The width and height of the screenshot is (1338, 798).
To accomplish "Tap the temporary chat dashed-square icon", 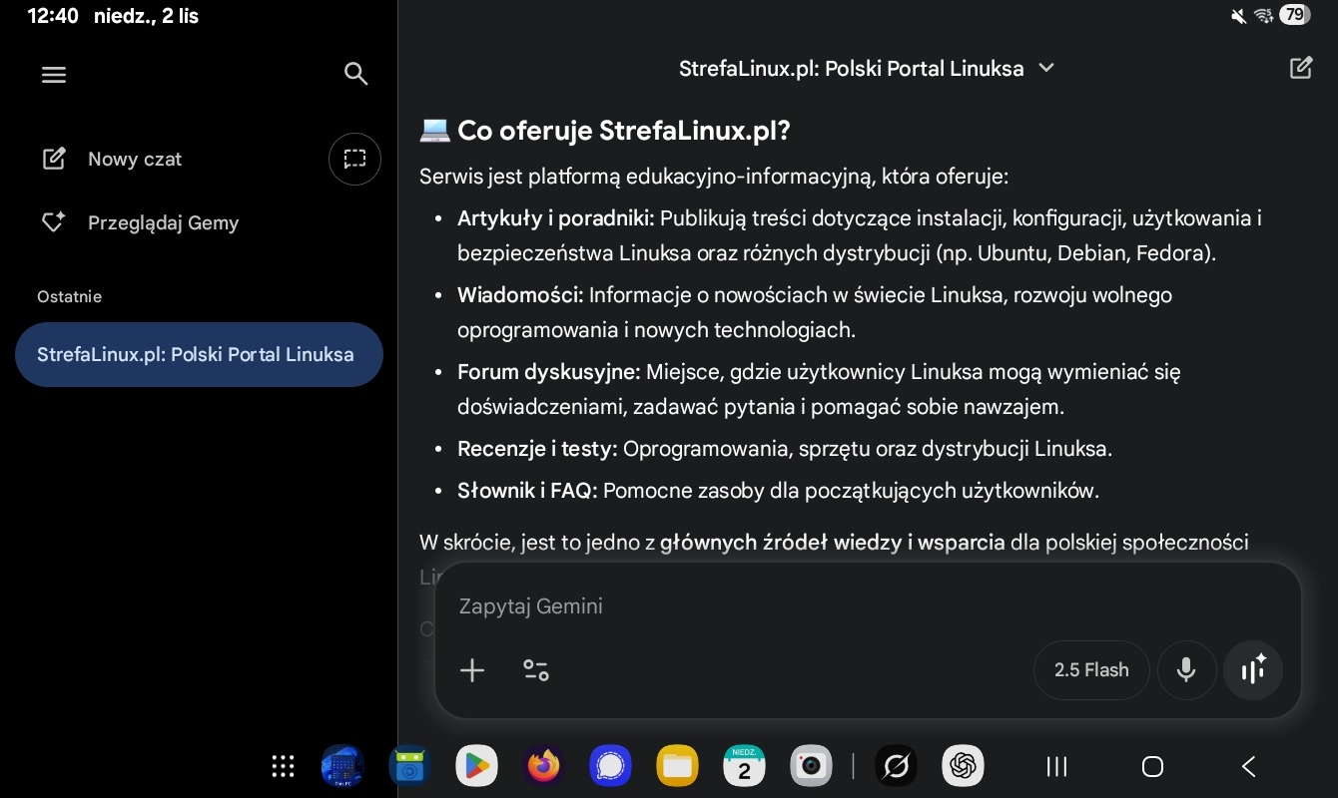I will coord(354,159).
